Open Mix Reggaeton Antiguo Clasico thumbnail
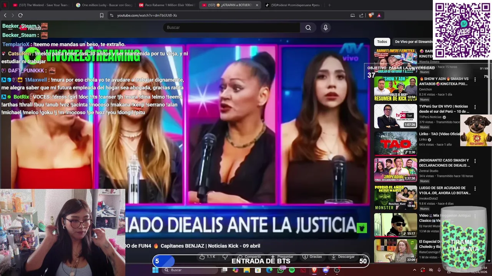492x276 pixels. pos(396,225)
